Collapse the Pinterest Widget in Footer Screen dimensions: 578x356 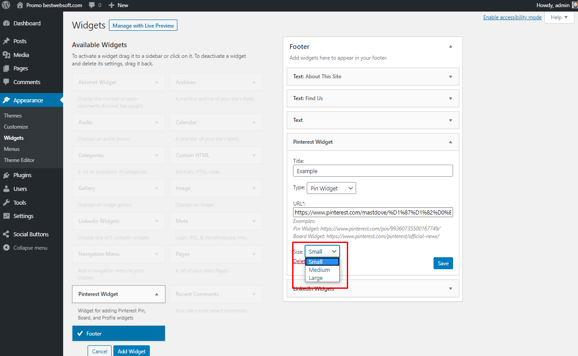pos(450,142)
